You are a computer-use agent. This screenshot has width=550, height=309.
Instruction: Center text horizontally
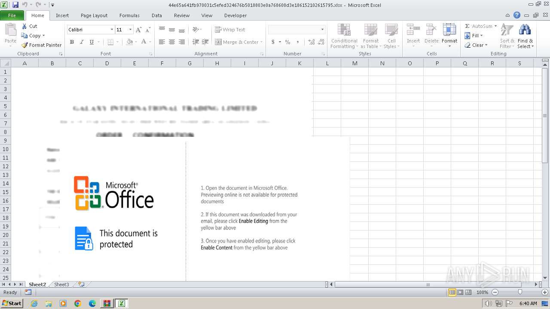pyautogui.click(x=171, y=42)
